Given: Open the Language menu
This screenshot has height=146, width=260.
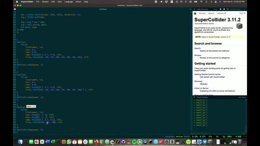Looking at the screenshot, I should coord(69,2).
